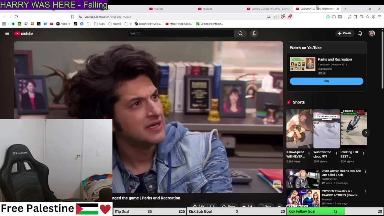Open options for 'Ranking THE BEST' short

[x=363, y=154]
